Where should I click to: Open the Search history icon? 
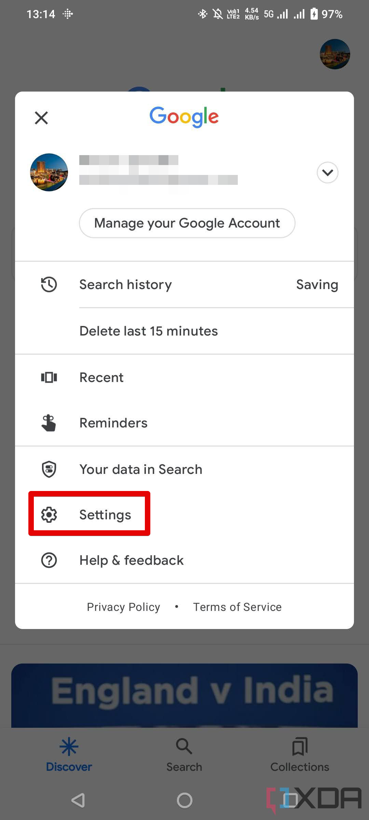pos(49,284)
